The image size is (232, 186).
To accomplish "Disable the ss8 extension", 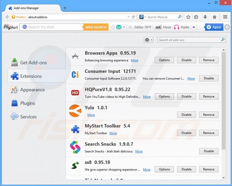I will point(186,169).
